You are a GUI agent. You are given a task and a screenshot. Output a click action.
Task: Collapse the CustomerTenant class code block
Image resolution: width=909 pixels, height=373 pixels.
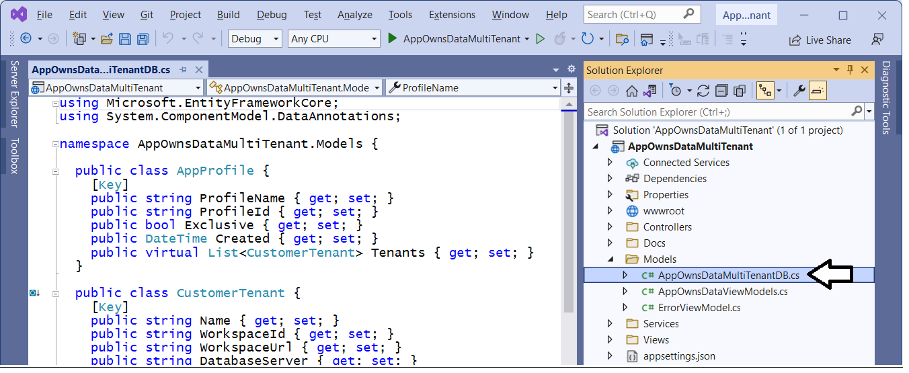(x=56, y=293)
